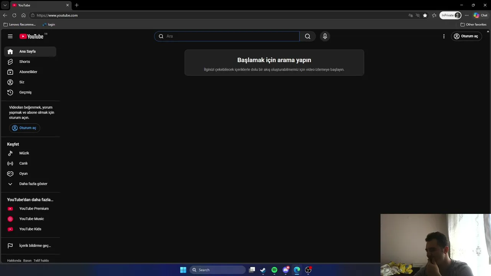Screen dimensions: 491x276
Task: Click the Edge icon in taskbar
Action: click(x=297, y=270)
